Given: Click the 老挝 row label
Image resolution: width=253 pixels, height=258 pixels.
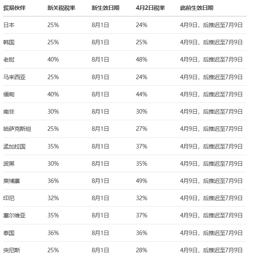Looking at the screenshot, I should (x=9, y=59).
